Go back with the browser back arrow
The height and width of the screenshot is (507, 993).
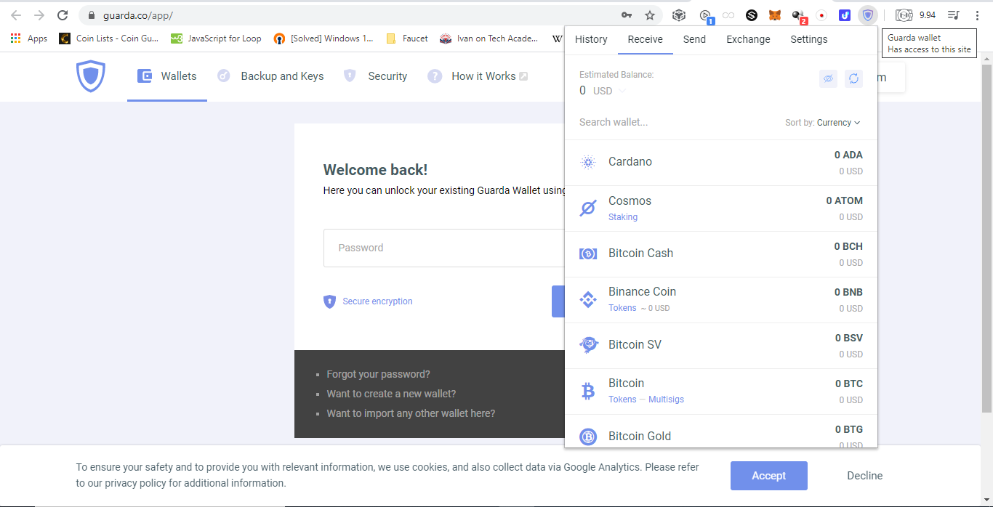(x=16, y=15)
